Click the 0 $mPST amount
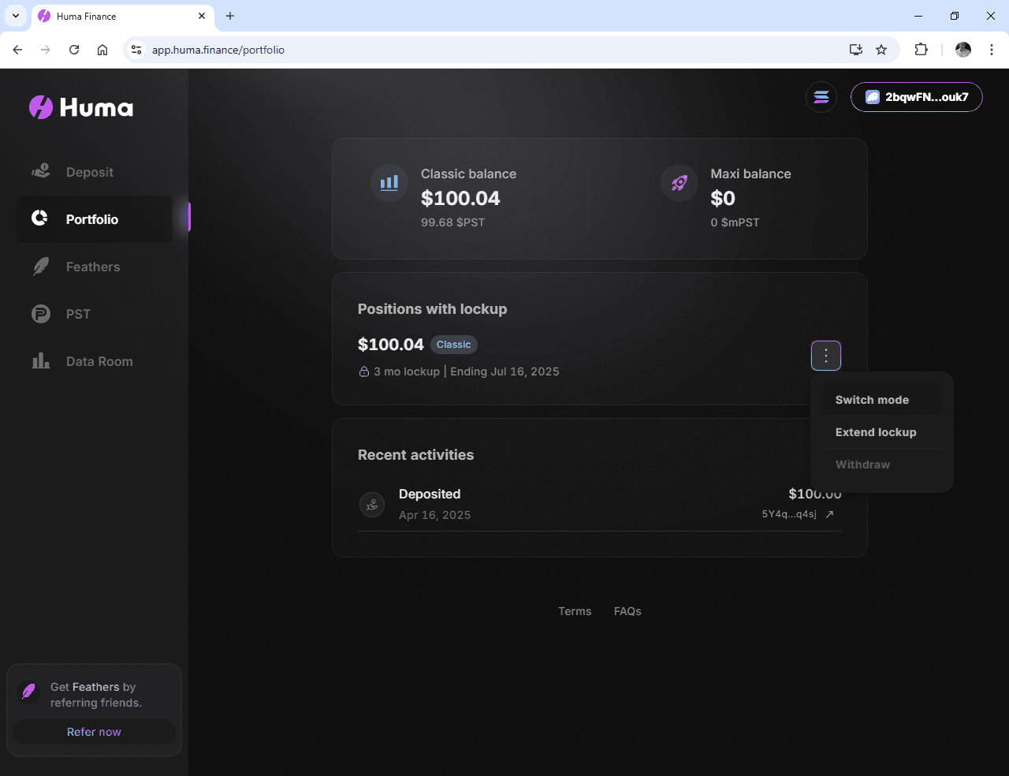 tap(735, 222)
